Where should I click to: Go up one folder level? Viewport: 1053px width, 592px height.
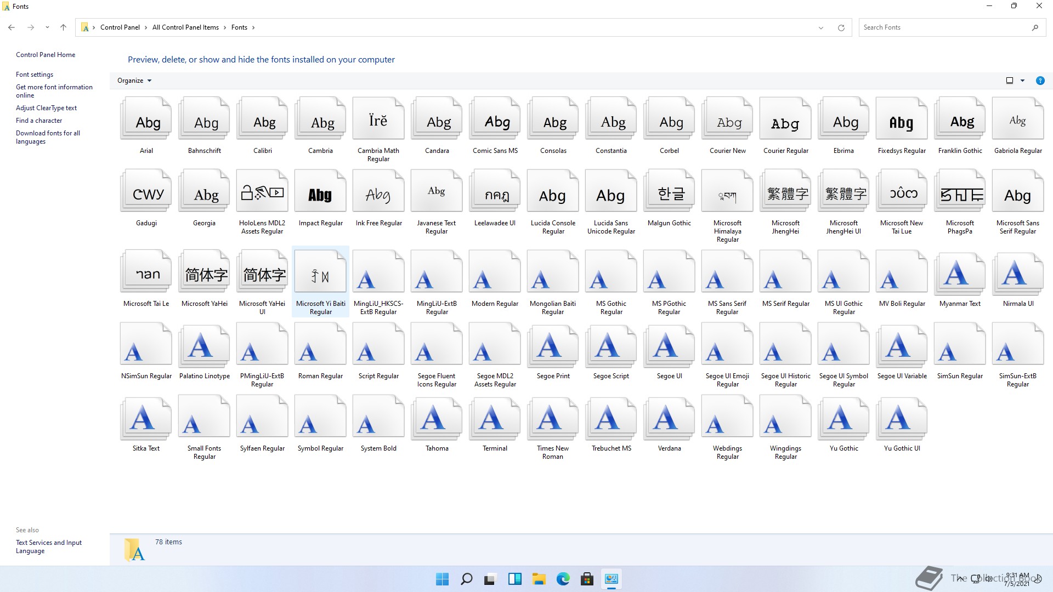tap(63, 27)
